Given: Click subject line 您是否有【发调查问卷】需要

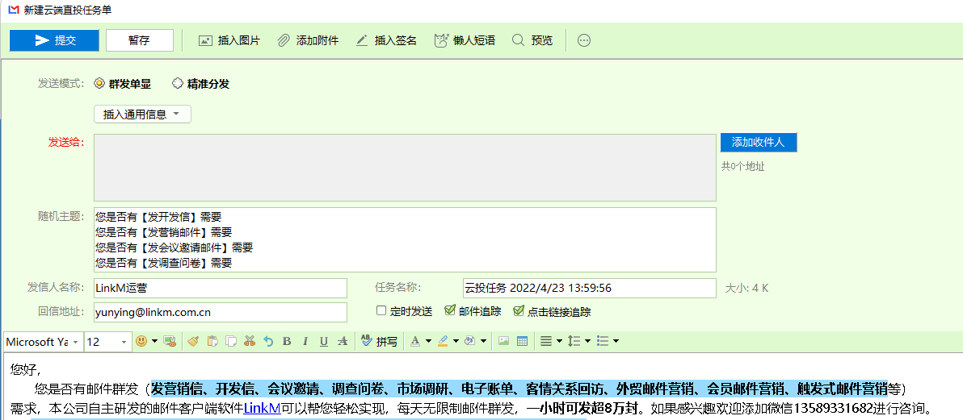Looking at the screenshot, I should [x=163, y=264].
